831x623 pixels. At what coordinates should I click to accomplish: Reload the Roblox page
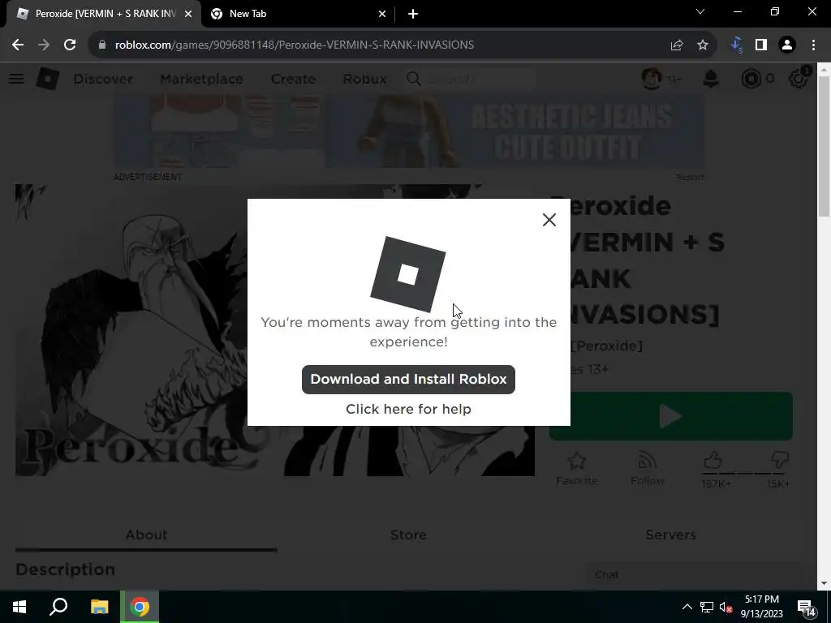click(70, 45)
